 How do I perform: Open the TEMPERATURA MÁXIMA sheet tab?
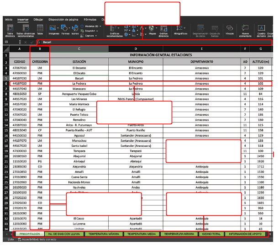104,234
